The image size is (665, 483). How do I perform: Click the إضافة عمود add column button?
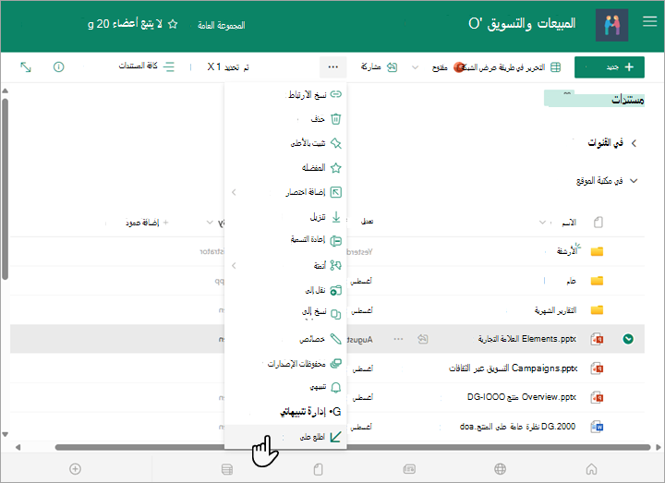tap(145, 223)
